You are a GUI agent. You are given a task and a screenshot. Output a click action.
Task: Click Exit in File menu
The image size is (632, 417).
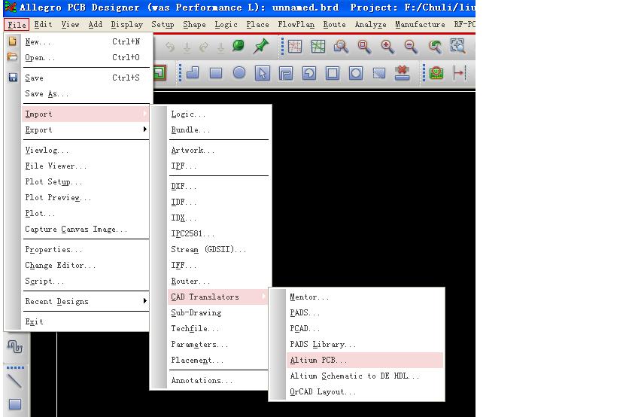tap(87, 321)
